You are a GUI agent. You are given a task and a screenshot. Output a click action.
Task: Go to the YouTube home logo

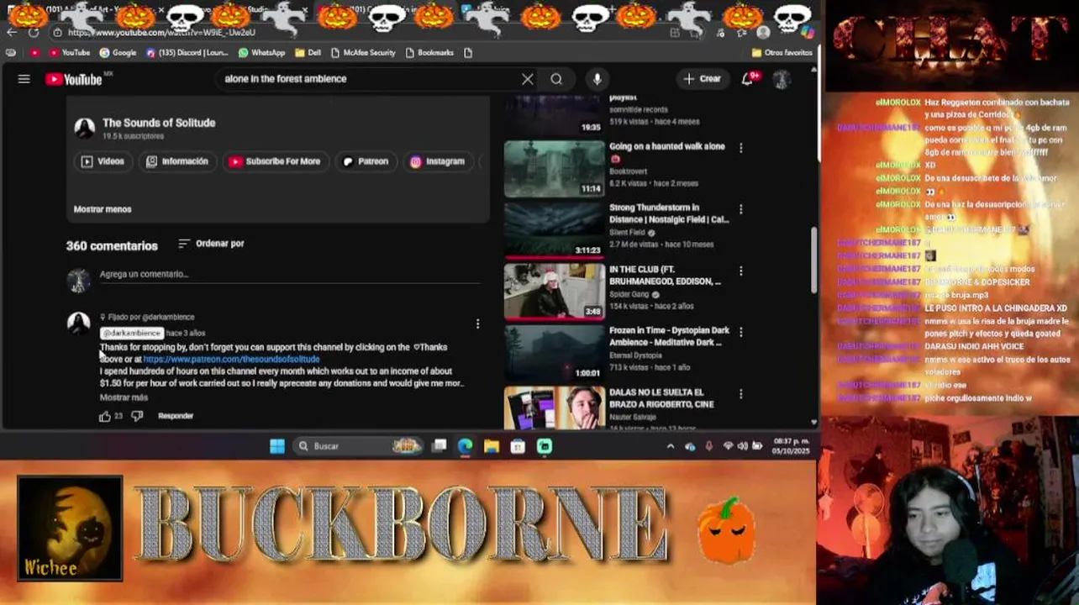[74, 79]
